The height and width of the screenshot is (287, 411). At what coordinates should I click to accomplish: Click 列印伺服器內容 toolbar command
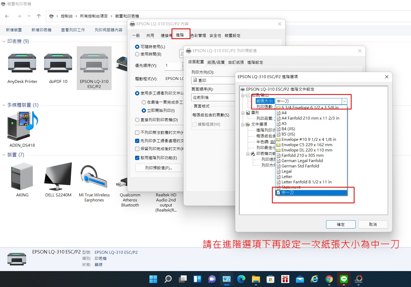pyautogui.click(x=109, y=30)
